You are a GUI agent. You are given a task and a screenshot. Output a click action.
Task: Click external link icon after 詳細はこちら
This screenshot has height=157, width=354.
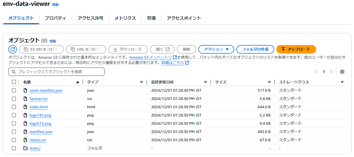[x=187, y=63]
